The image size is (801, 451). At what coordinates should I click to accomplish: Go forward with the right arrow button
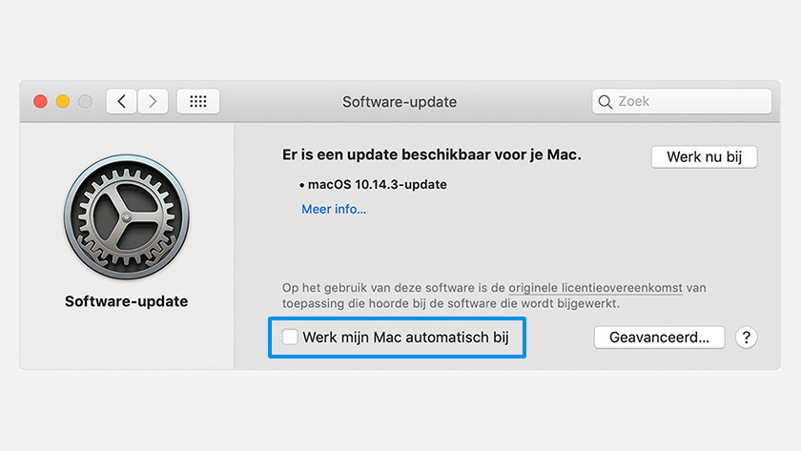tap(153, 101)
